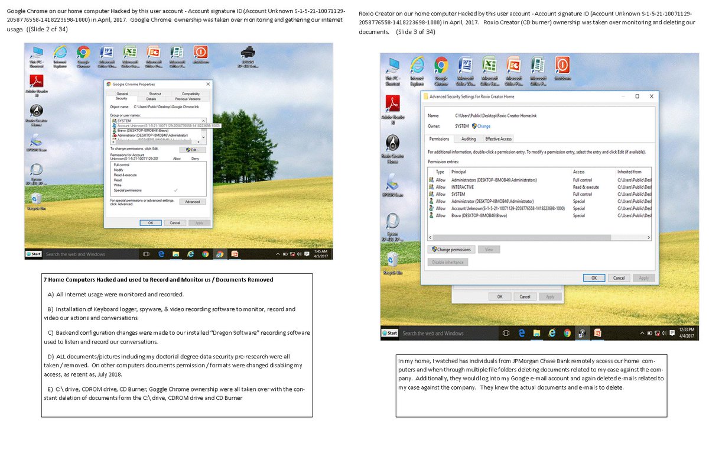Click horizontal scrollbar under Roxio permission entries
This screenshot has height=459, width=709.
(x=539, y=237)
